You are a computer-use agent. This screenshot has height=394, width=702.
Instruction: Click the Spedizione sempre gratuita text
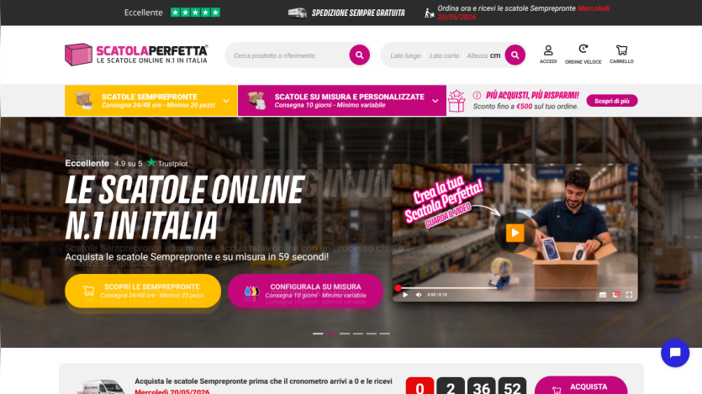click(x=358, y=13)
